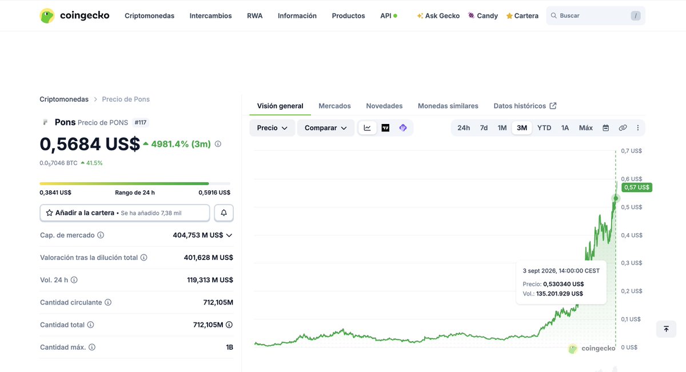
Task: Click the 0,5684 US$ price
Action: [90, 144]
